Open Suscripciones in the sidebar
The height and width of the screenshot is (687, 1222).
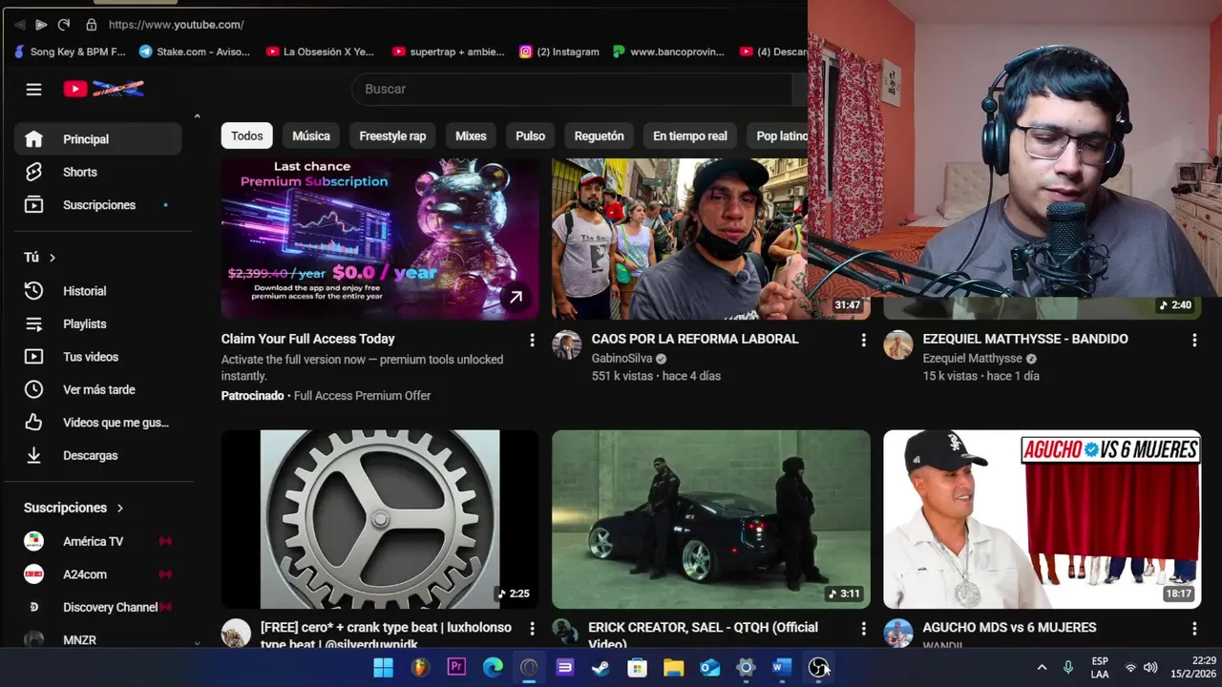tap(97, 205)
